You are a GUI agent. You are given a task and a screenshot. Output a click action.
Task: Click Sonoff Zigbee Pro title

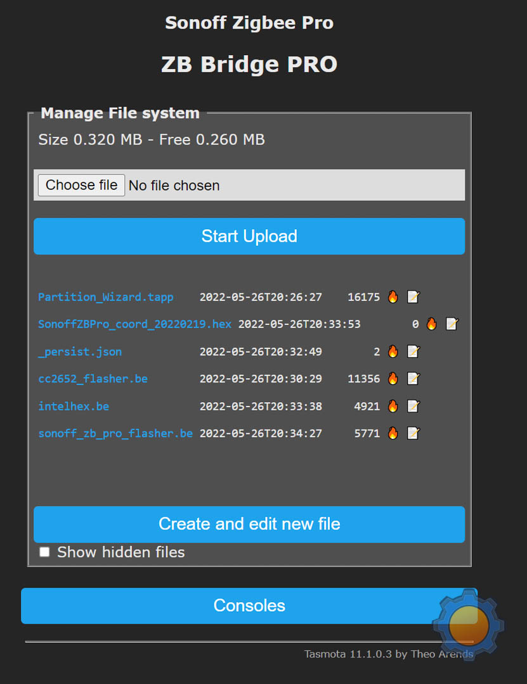(x=249, y=23)
